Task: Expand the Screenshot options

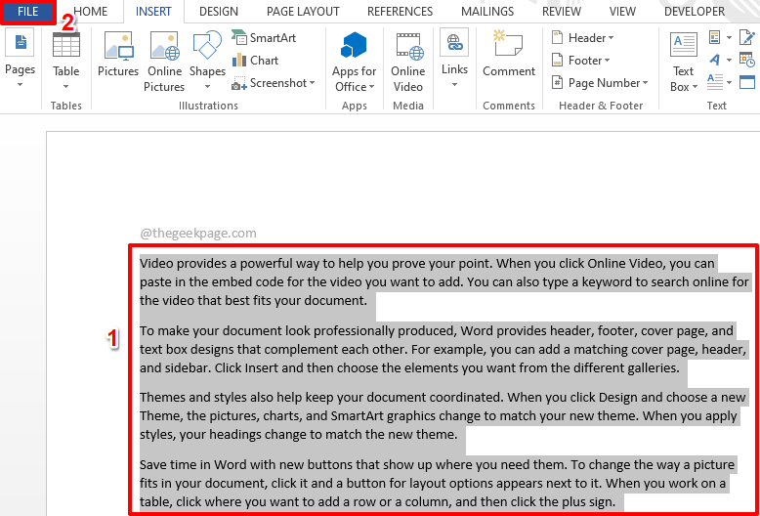Action: 275,83
